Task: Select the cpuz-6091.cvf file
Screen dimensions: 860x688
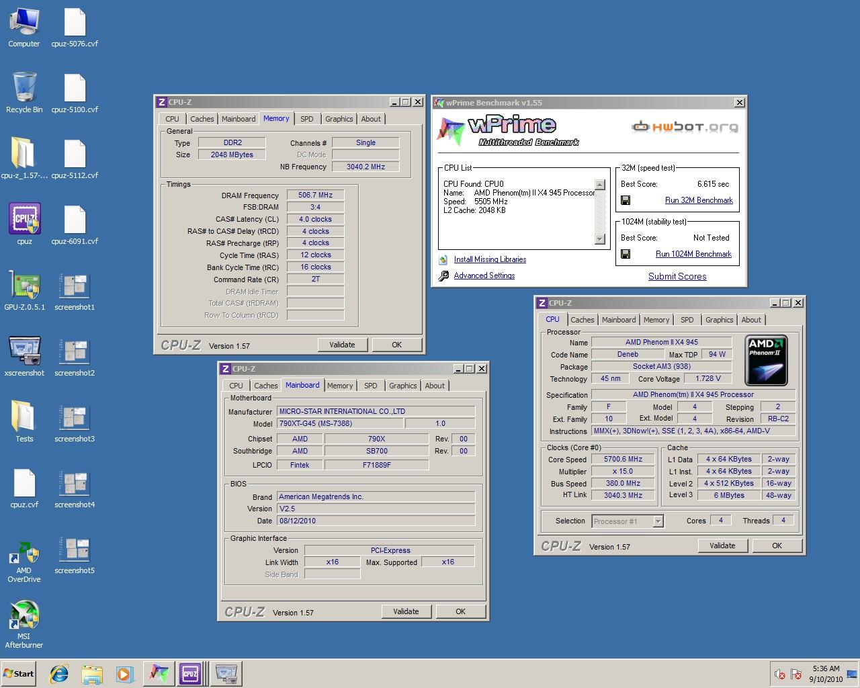Action: pyautogui.click(x=75, y=224)
